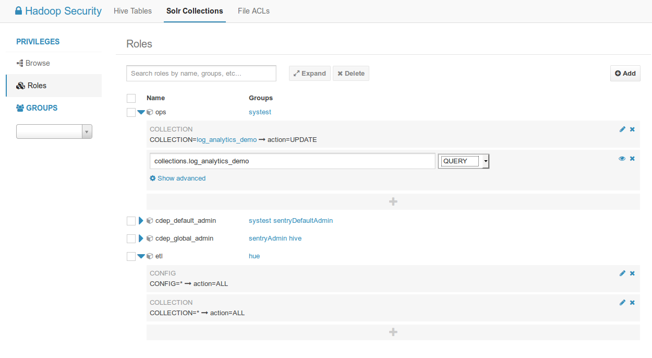Focus the Search roles input field
Image resolution: width=652 pixels, height=358 pixels.
pos(201,73)
